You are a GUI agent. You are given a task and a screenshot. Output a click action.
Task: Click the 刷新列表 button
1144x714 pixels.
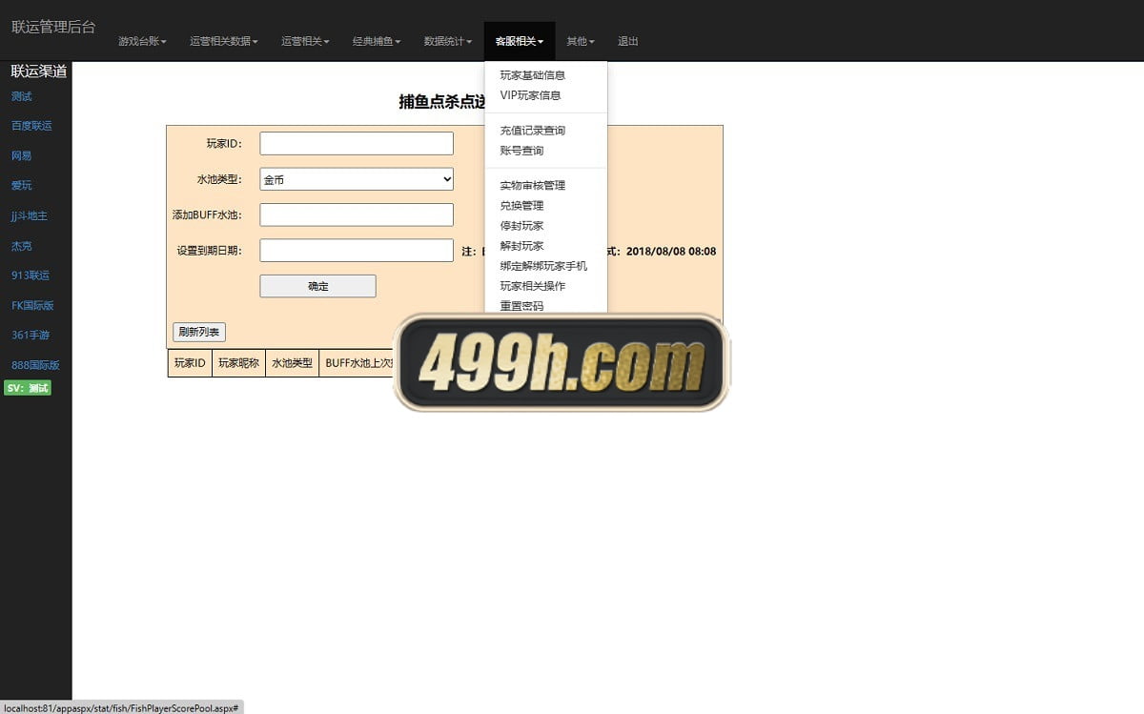[199, 333]
